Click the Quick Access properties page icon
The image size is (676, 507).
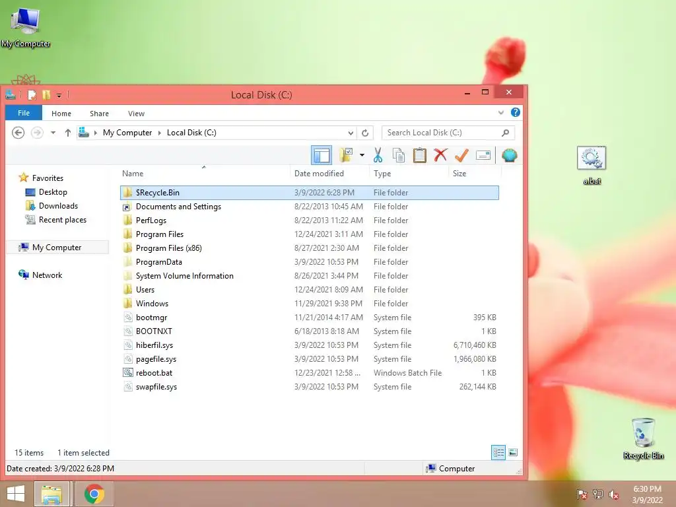[x=32, y=95]
